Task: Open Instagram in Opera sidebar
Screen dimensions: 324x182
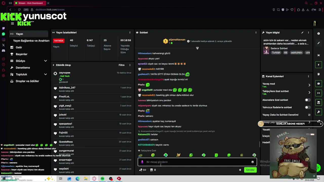Action: pos(3,39)
